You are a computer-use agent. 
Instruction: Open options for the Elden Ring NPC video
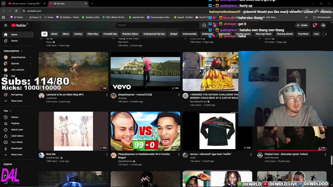[107, 95]
